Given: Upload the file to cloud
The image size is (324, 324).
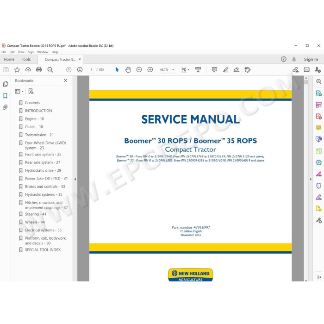Looking at the screenshot, I should pyautogui.click(x=28, y=69).
